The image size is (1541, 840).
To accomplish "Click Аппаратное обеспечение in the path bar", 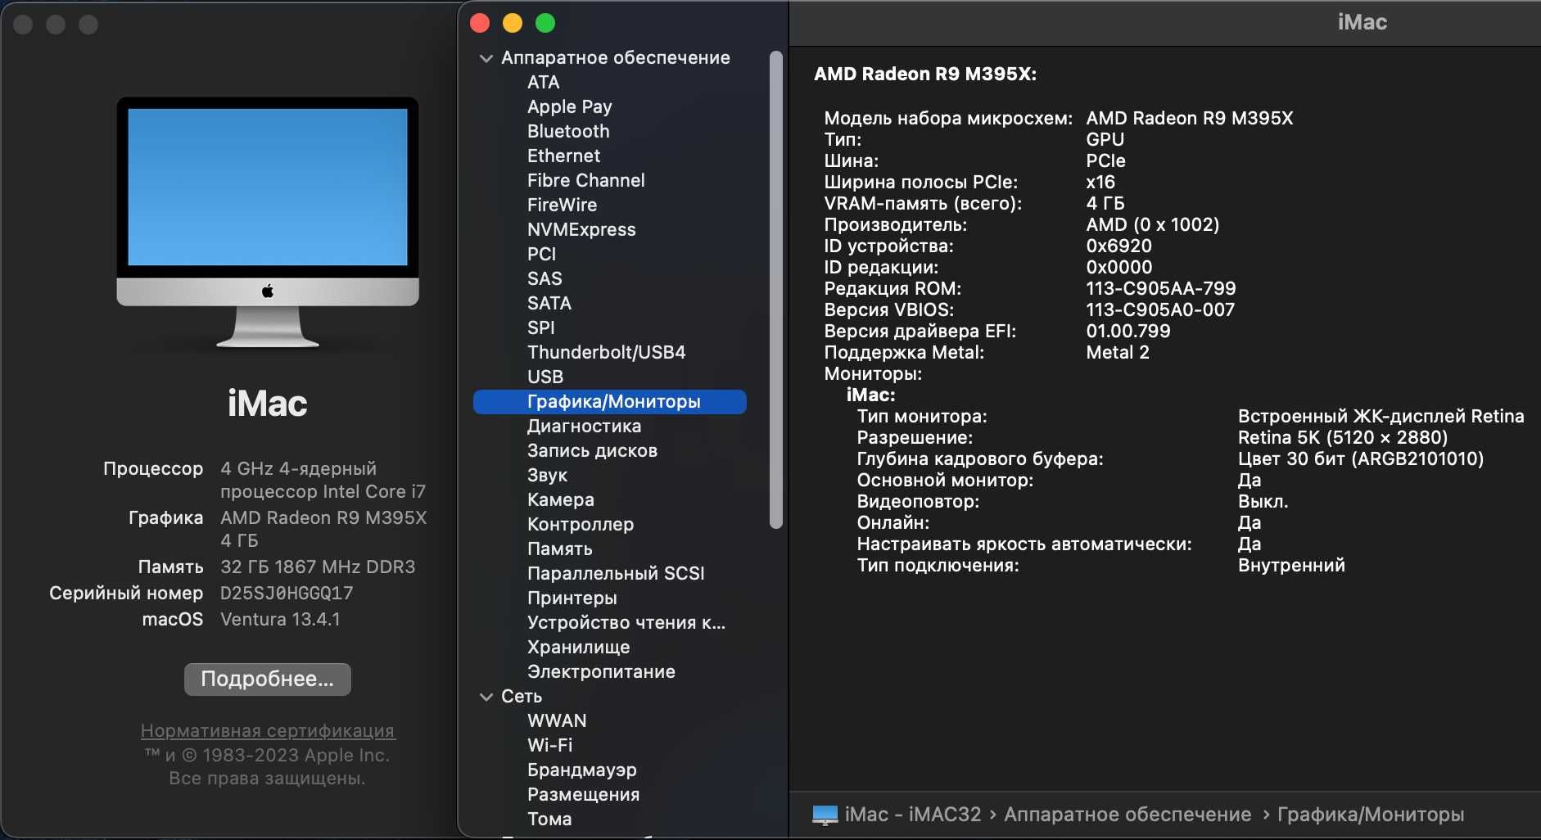I will (1128, 815).
